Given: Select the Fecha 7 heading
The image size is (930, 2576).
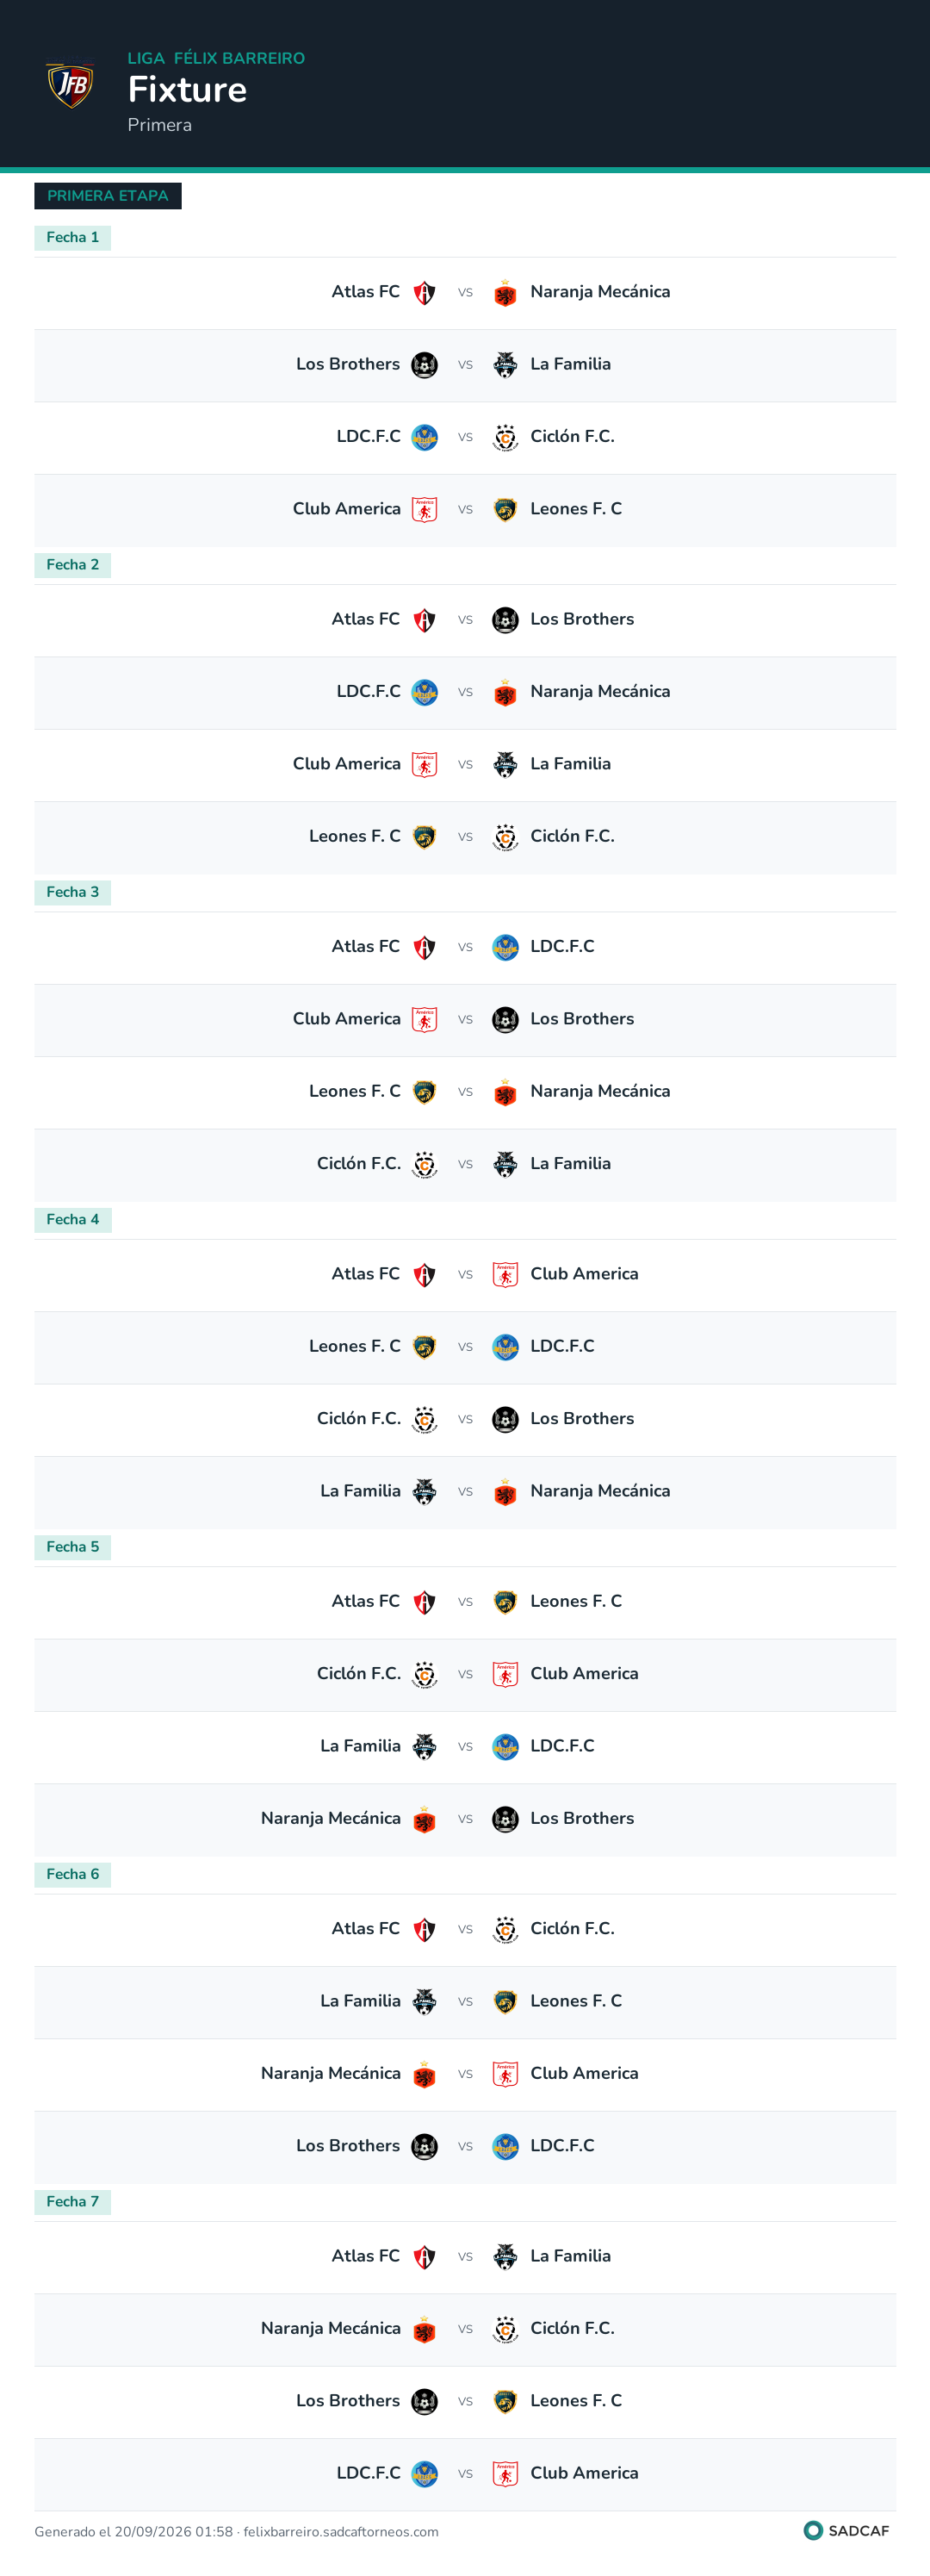Looking at the screenshot, I should (73, 2202).
